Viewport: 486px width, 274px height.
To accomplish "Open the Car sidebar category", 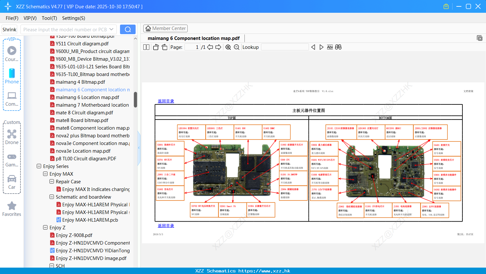I will 12,182.
